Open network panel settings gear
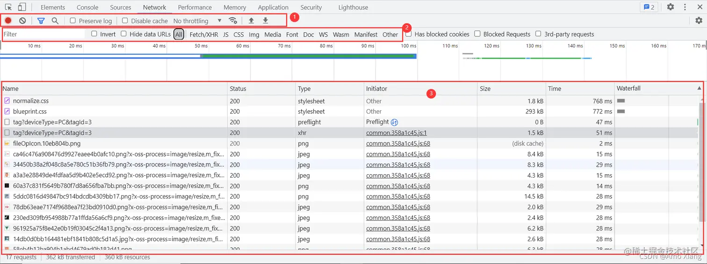Image resolution: width=707 pixels, height=264 pixels. point(699,21)
